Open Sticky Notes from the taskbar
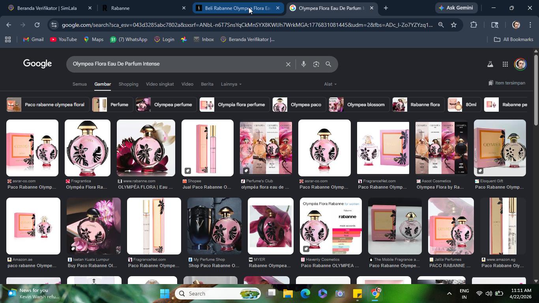The height and width of the screenshot is (303, 539). (x=357, y=294)
